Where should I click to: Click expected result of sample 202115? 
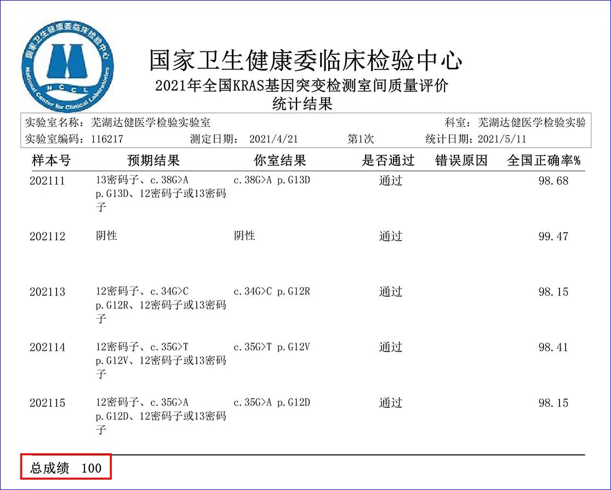(161, 416)
